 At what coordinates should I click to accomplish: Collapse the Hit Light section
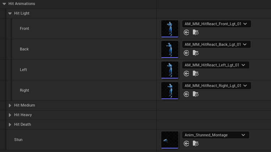coord(10,13)
